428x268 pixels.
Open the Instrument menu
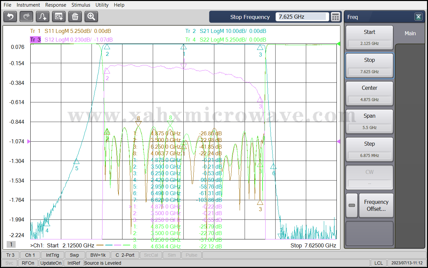point(28,5)
